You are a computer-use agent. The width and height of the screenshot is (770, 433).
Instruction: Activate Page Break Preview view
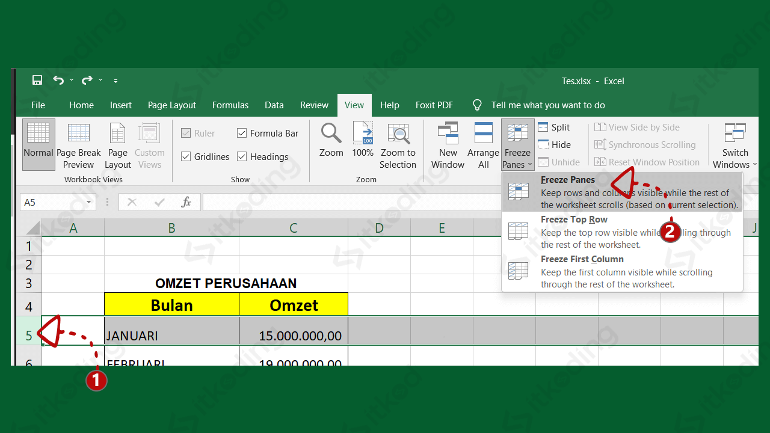tap(78, 144)
